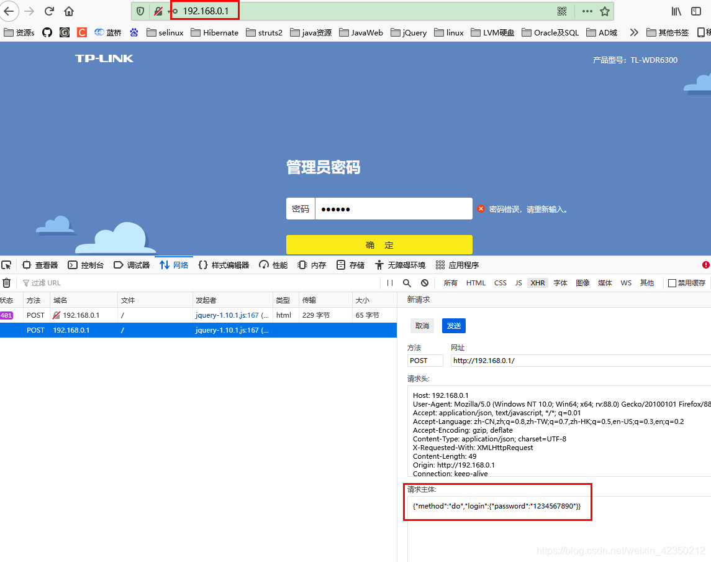The width and height of the screenshot is (711, 562).
Task: Pause network recording
Action: coord(390,283)
